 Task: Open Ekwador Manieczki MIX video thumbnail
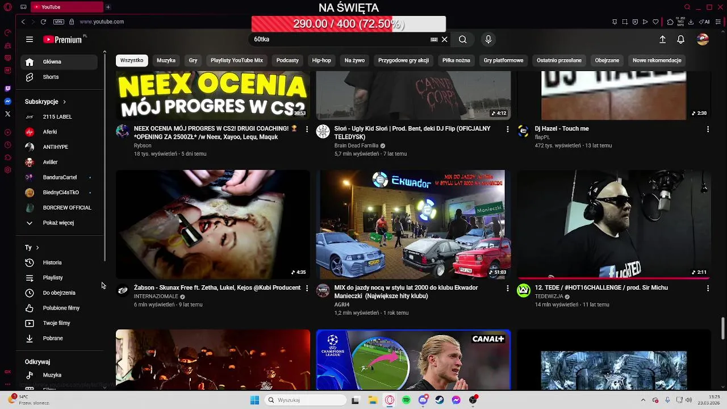[x=413, y=224]
